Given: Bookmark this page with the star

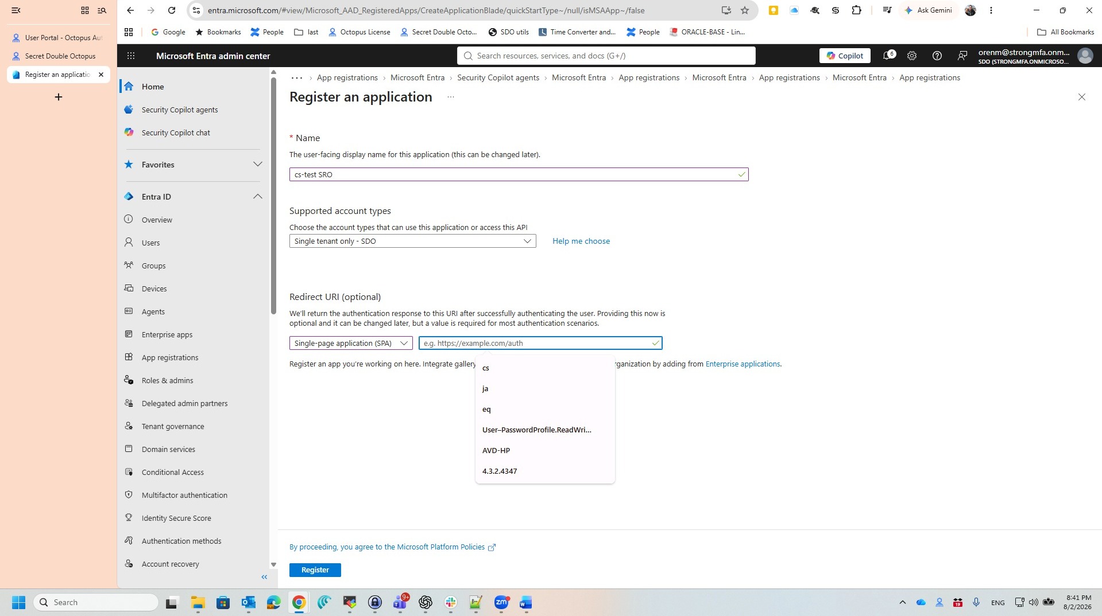Looking at the screenshot, I should pyautogui.click(x=745, y=10).
